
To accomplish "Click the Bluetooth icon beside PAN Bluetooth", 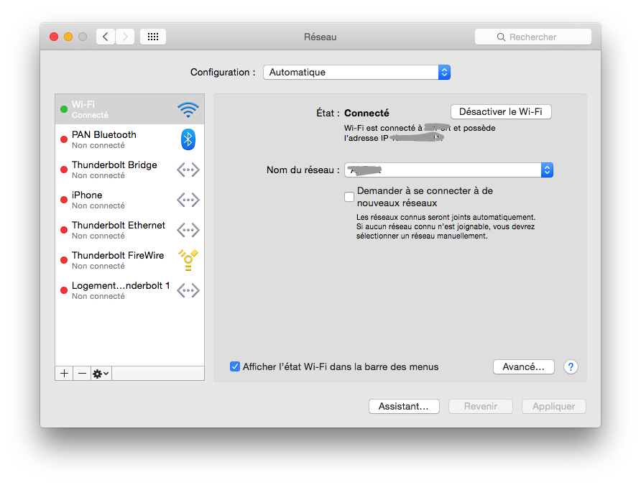I will tap(188, 139).
